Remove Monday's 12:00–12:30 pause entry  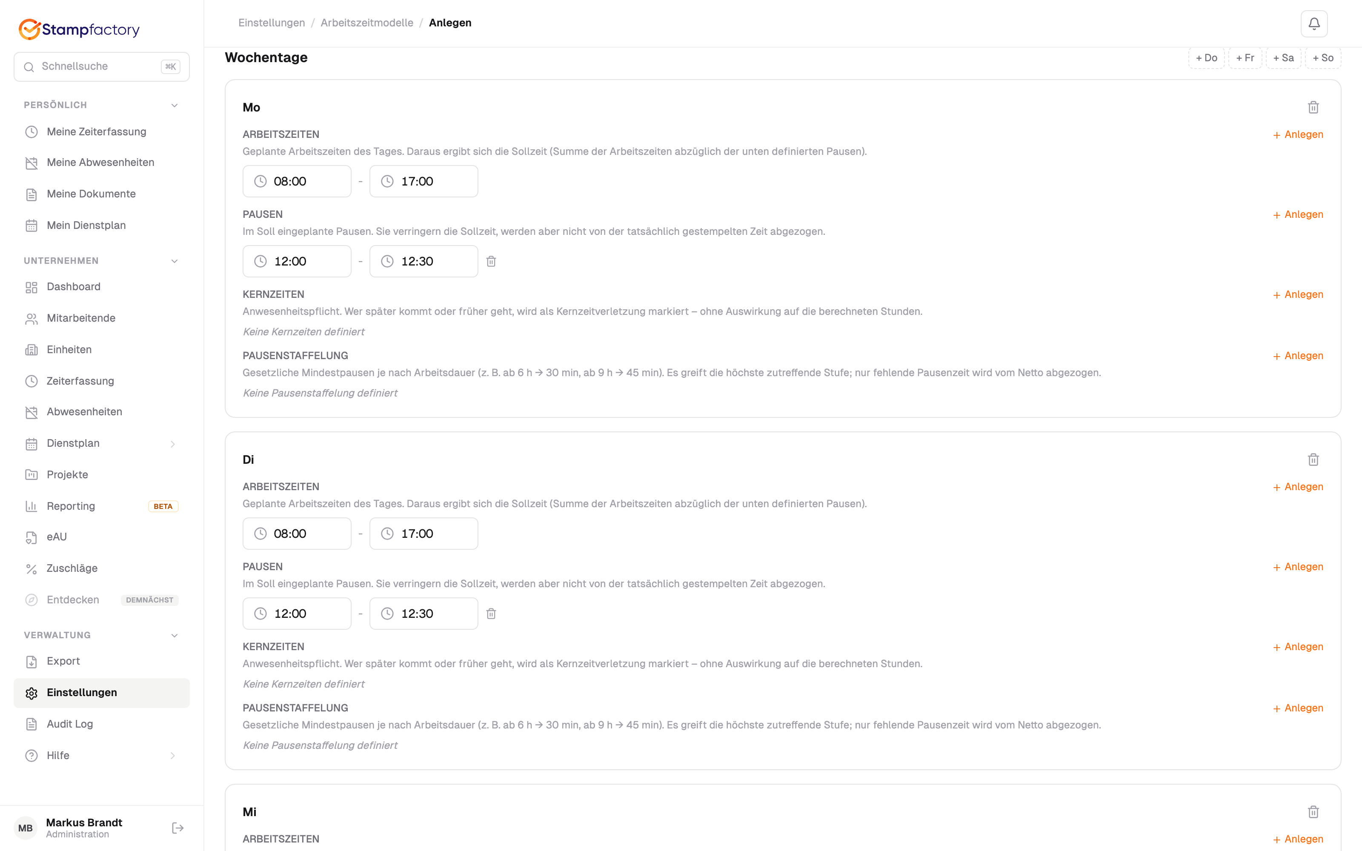click(x=491, y=261)
